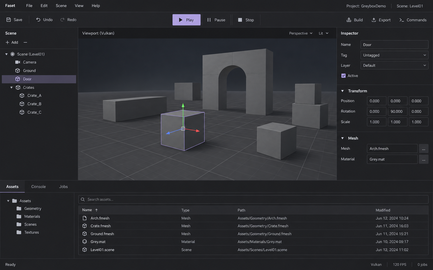Open the Commands terminal icon

coord(402,20)
